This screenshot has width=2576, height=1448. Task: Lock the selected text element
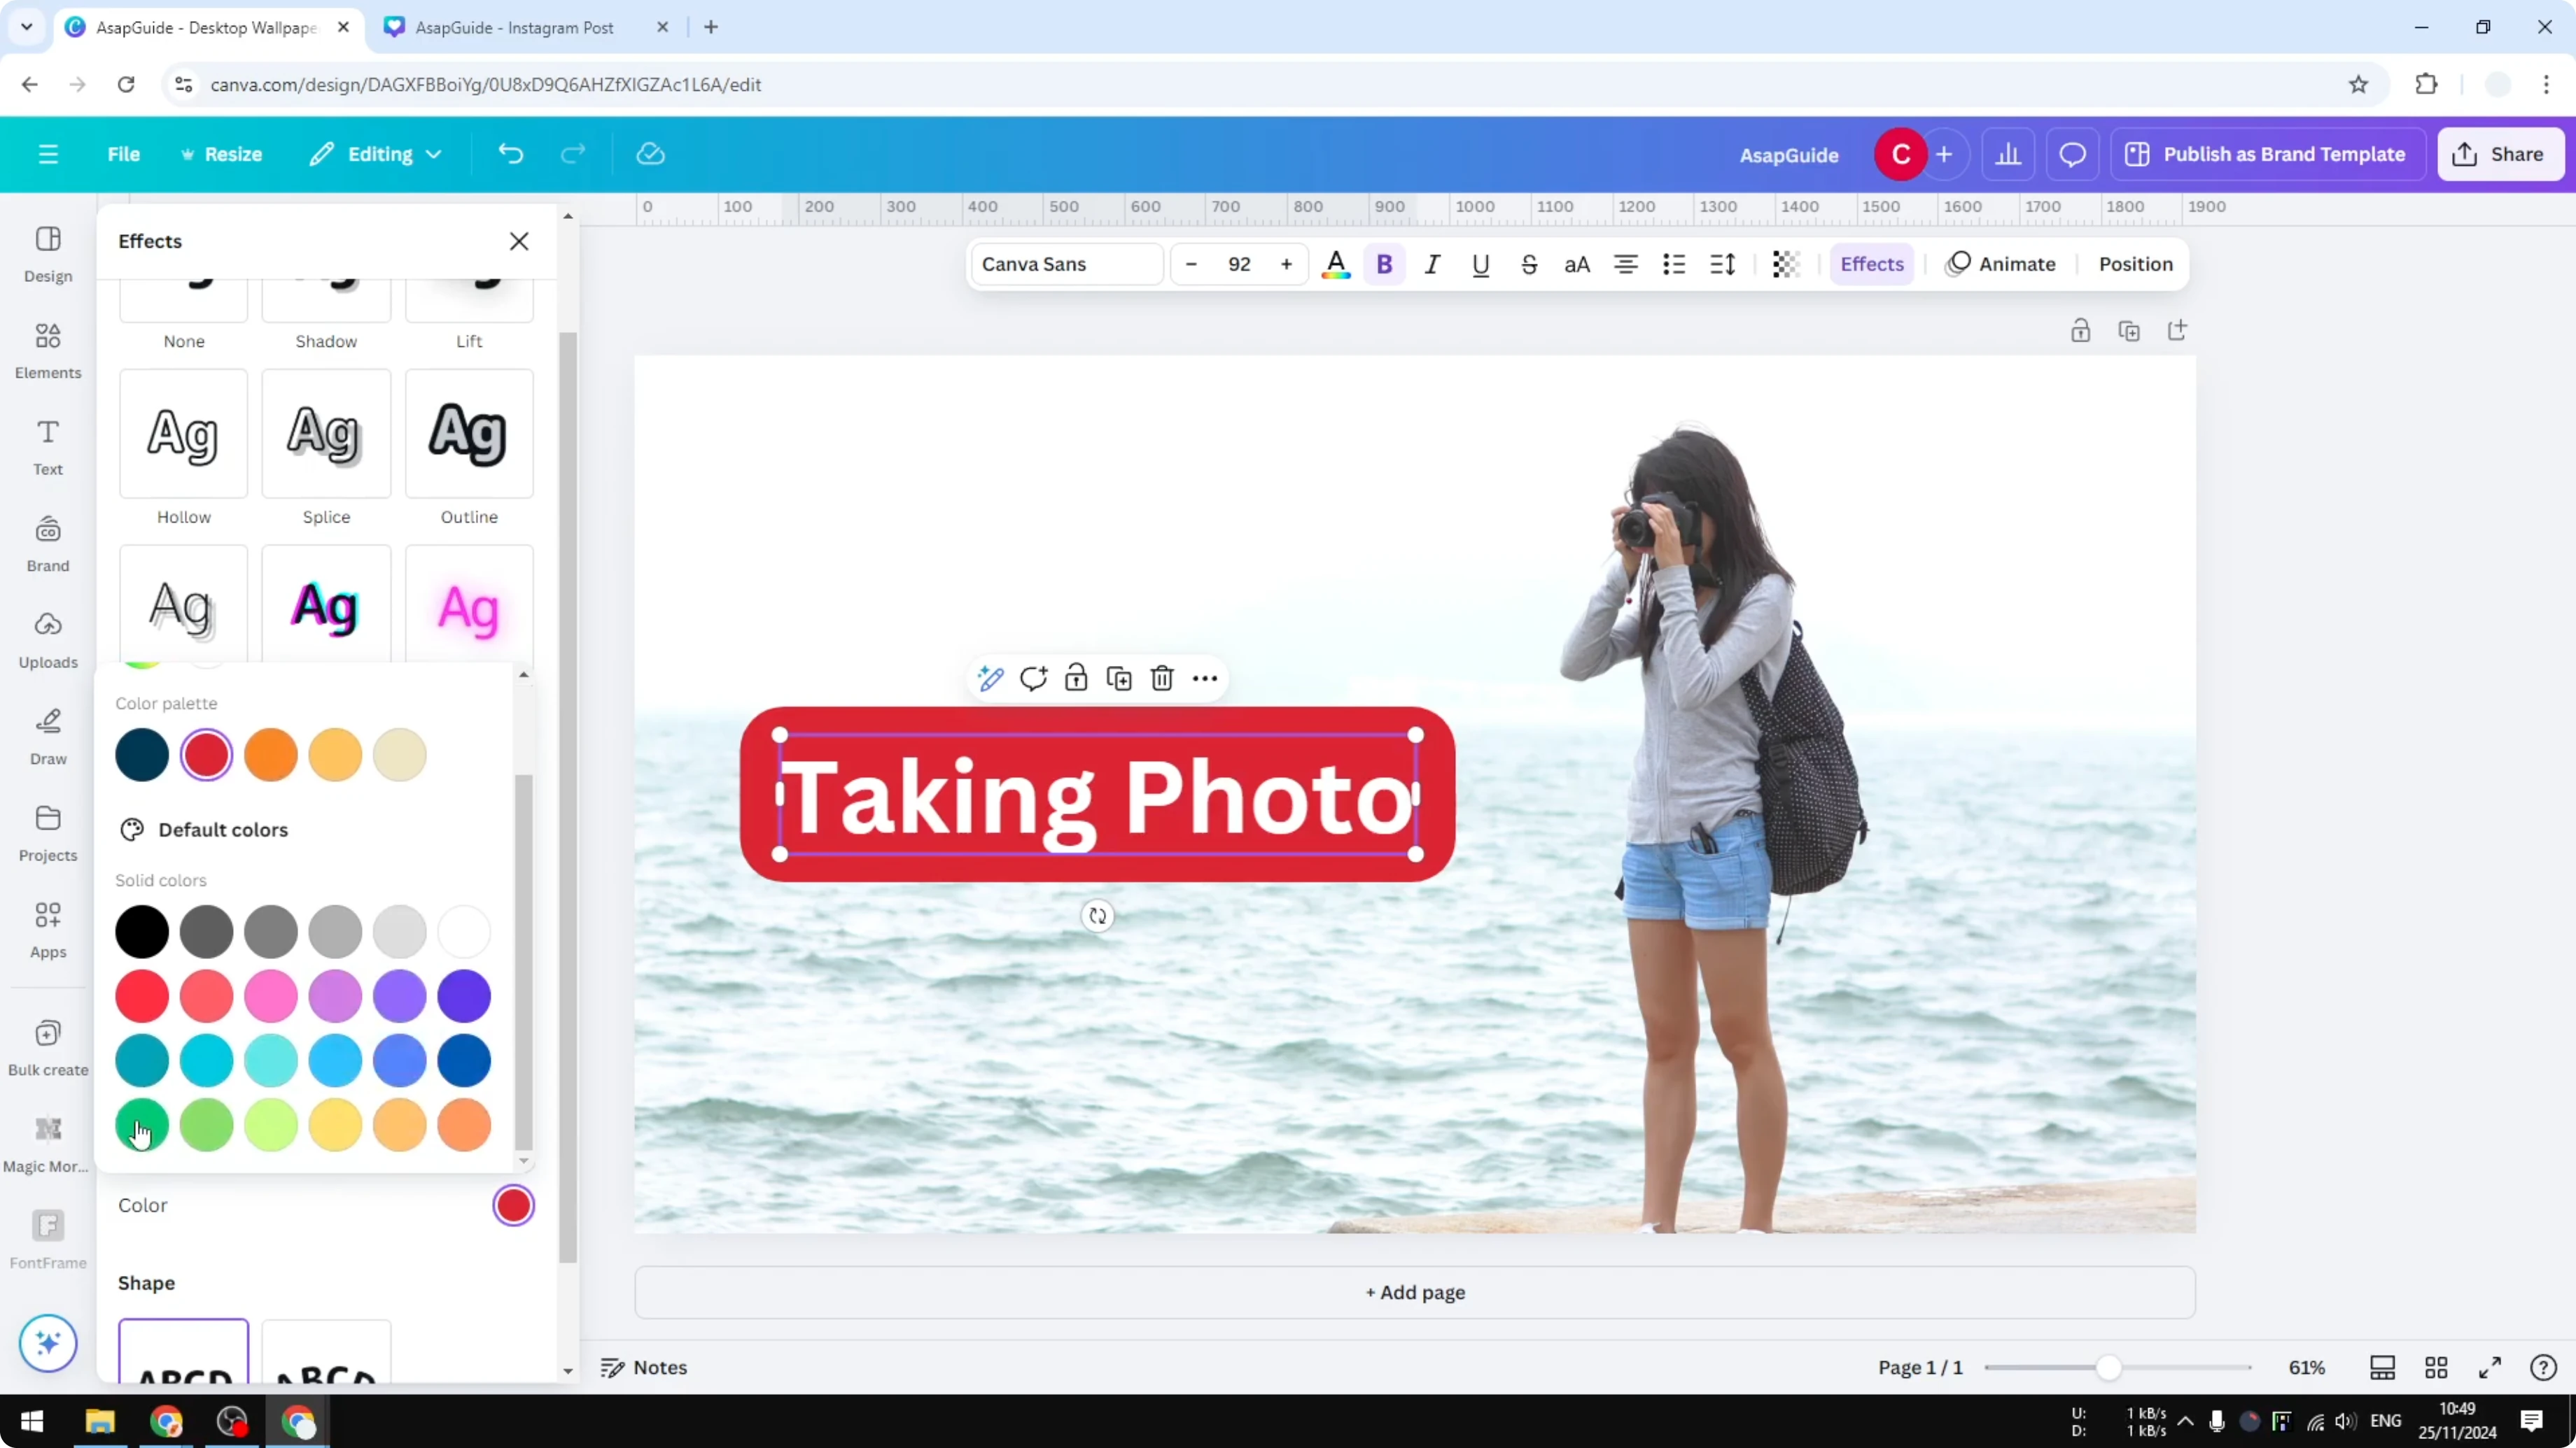[x=1076, y=678]
